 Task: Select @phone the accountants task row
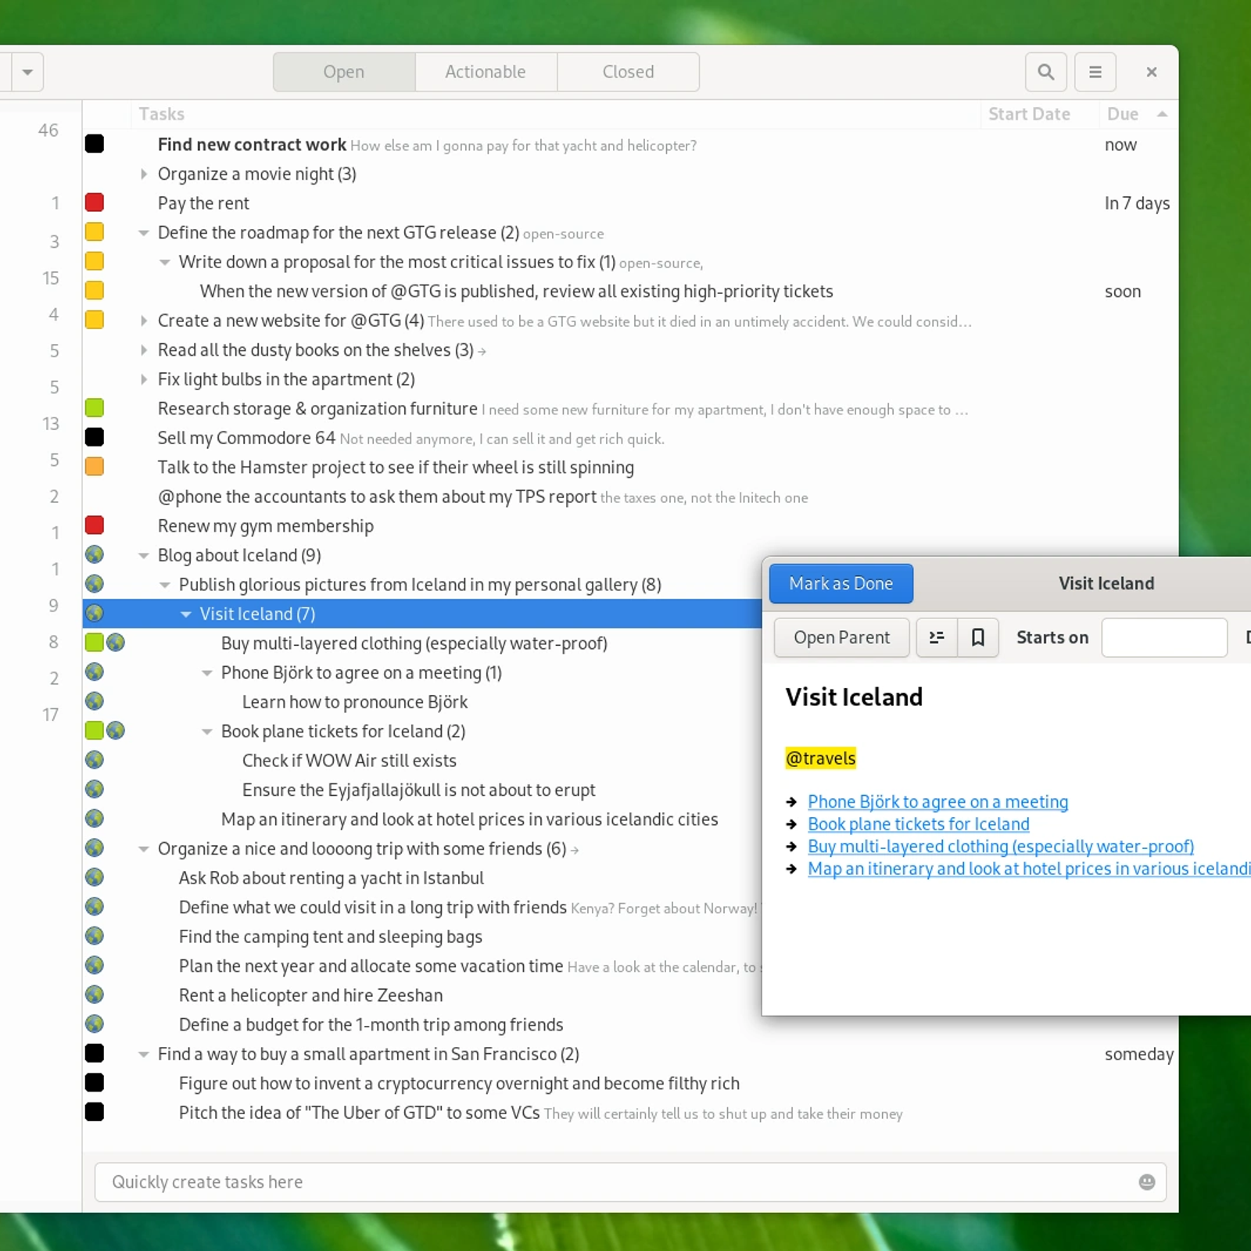pyautogui.click(x=630, y=496)
